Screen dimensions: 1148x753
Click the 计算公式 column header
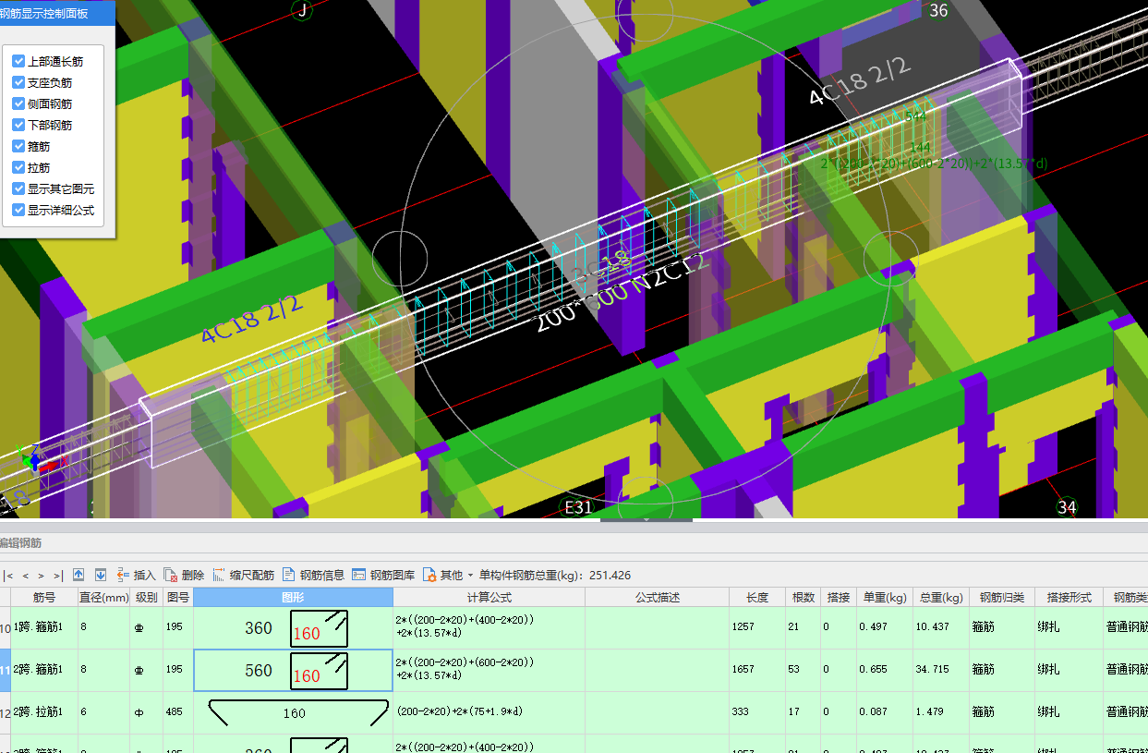point(489,598)
